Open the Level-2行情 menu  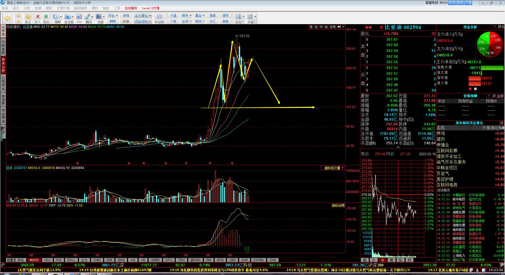tap(151, 8)
